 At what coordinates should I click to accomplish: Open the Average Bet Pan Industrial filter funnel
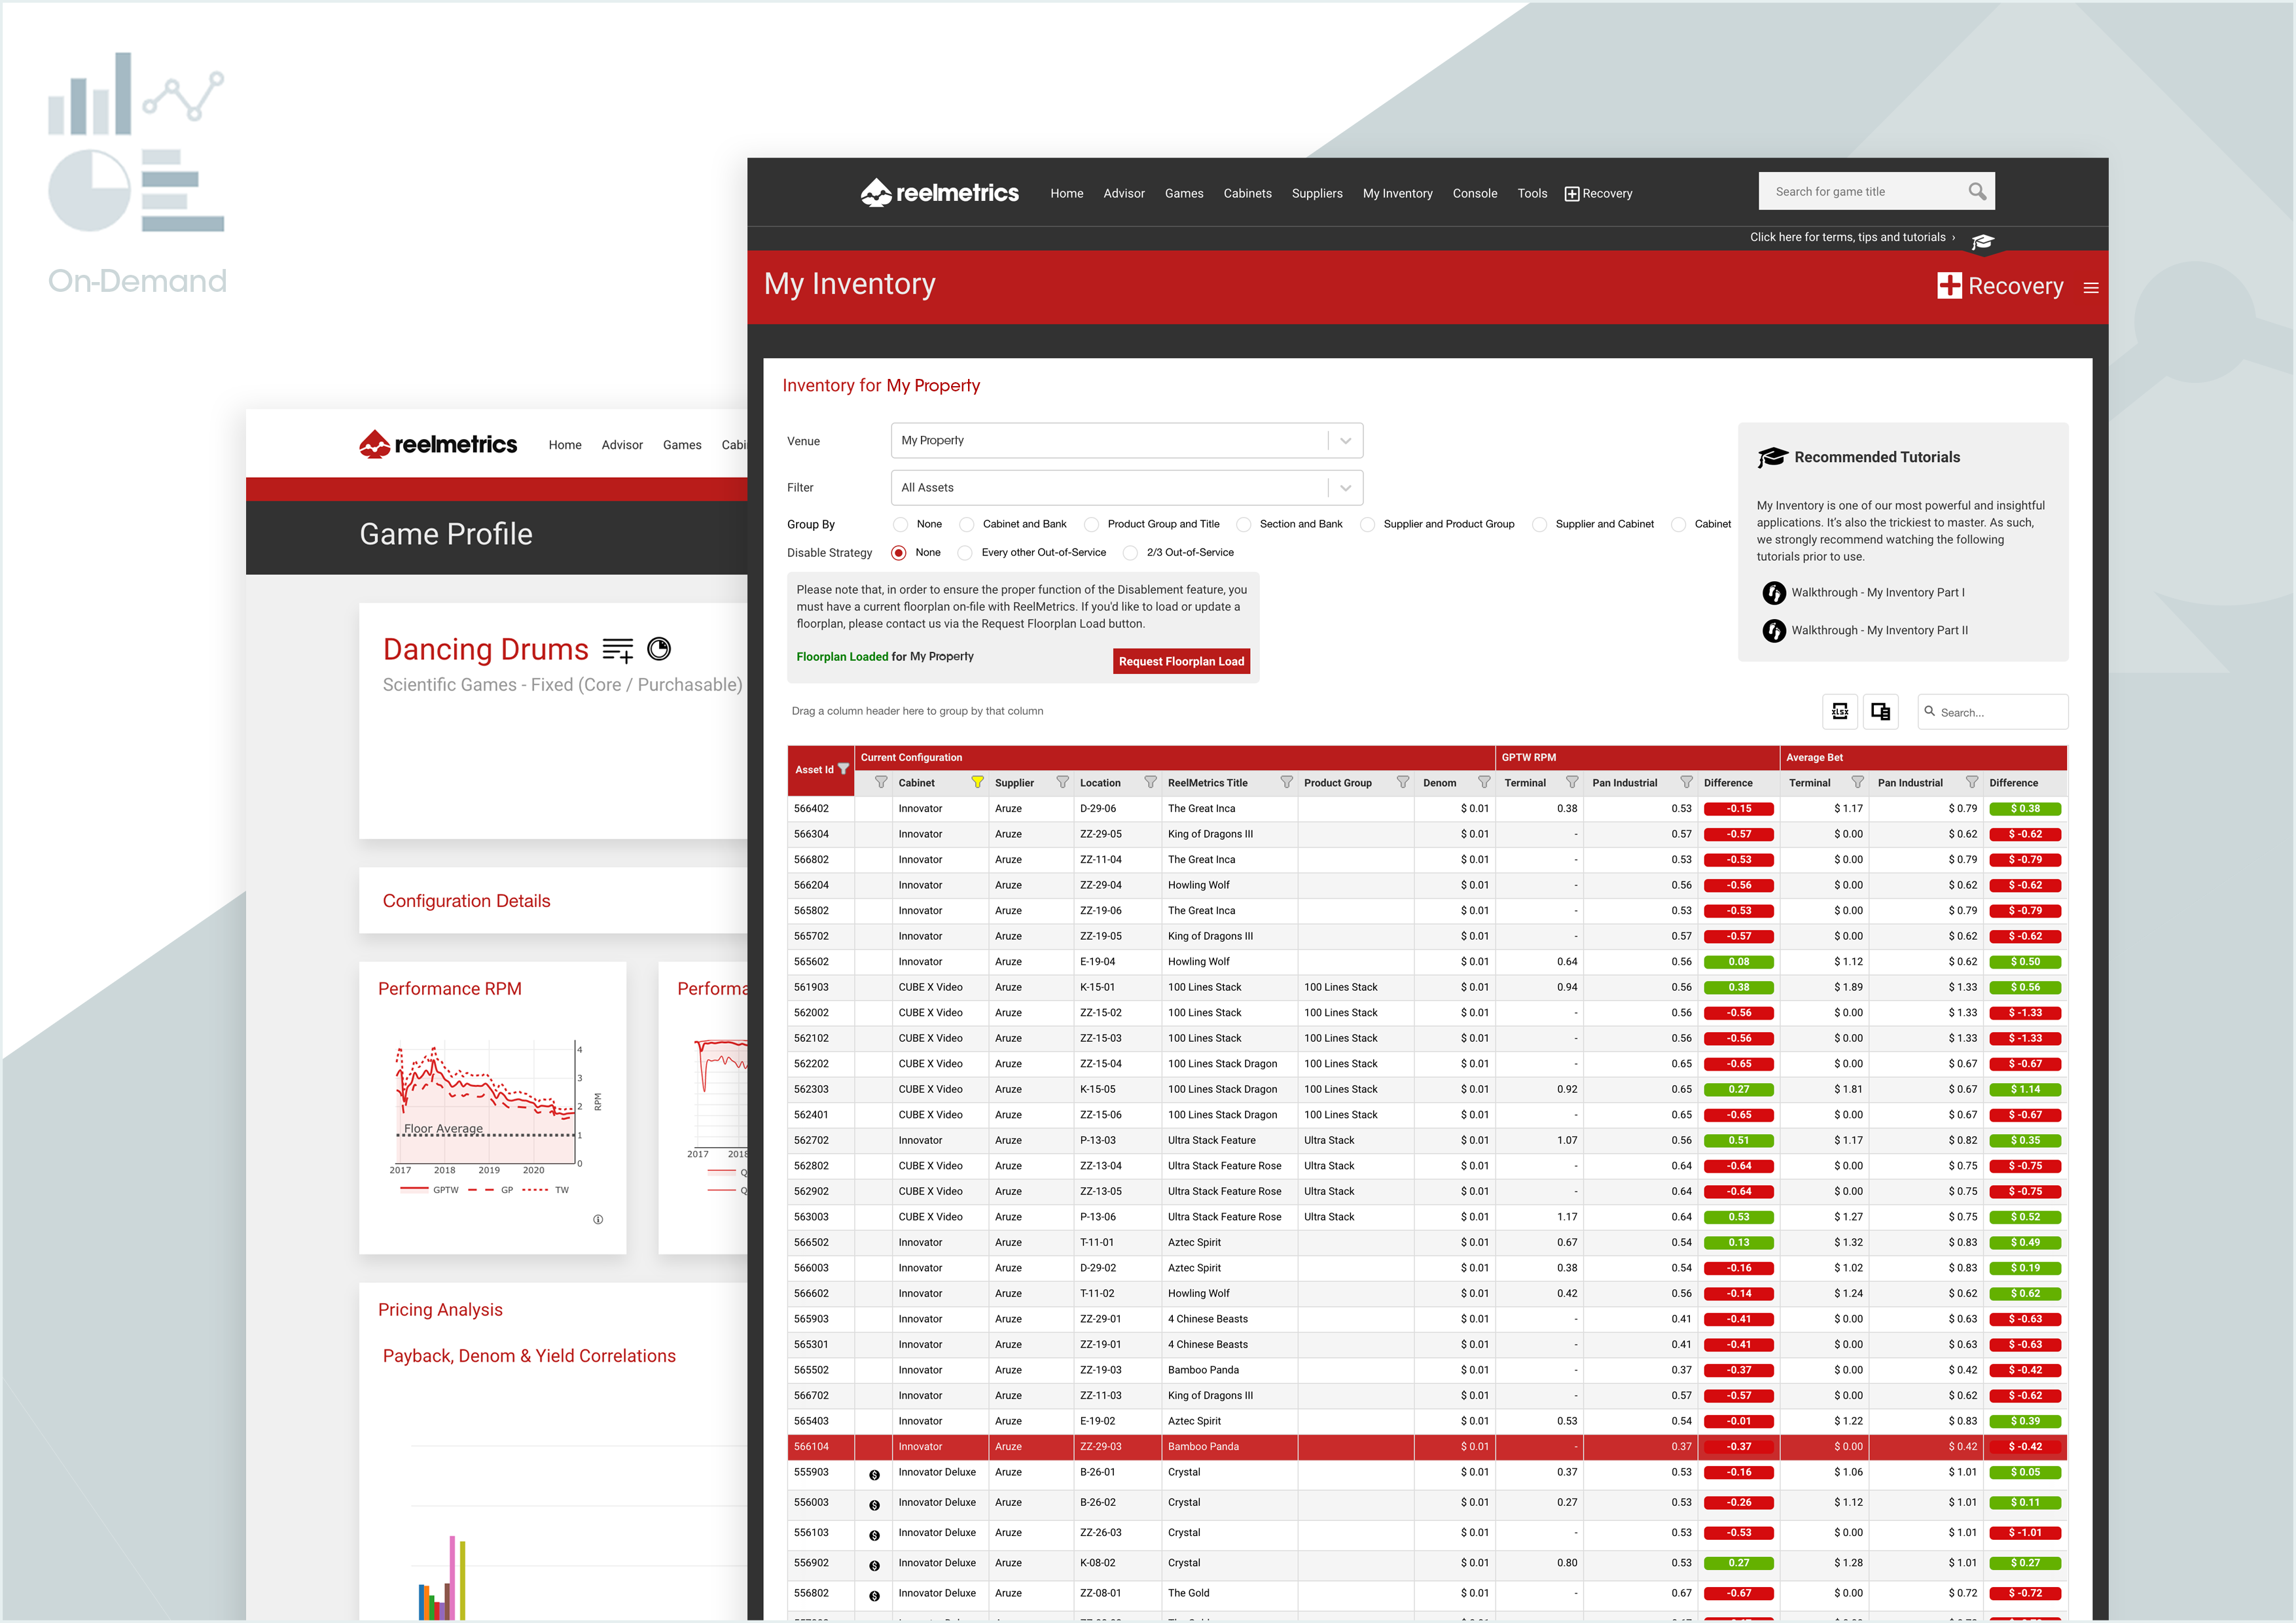1971,782
